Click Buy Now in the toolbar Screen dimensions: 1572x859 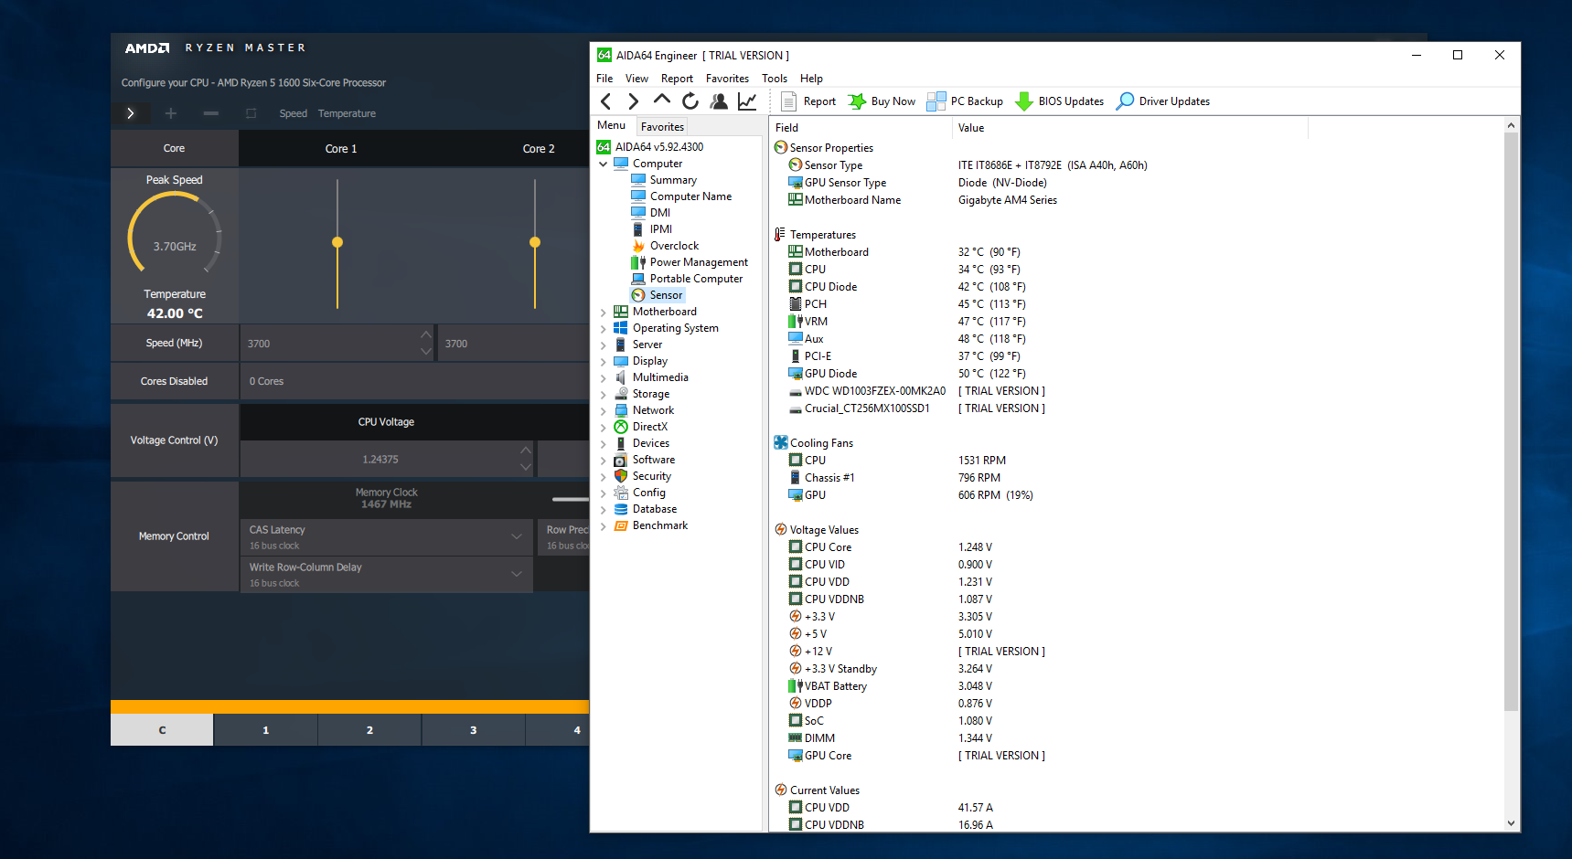pyautogui.click(x=882, y=101)
